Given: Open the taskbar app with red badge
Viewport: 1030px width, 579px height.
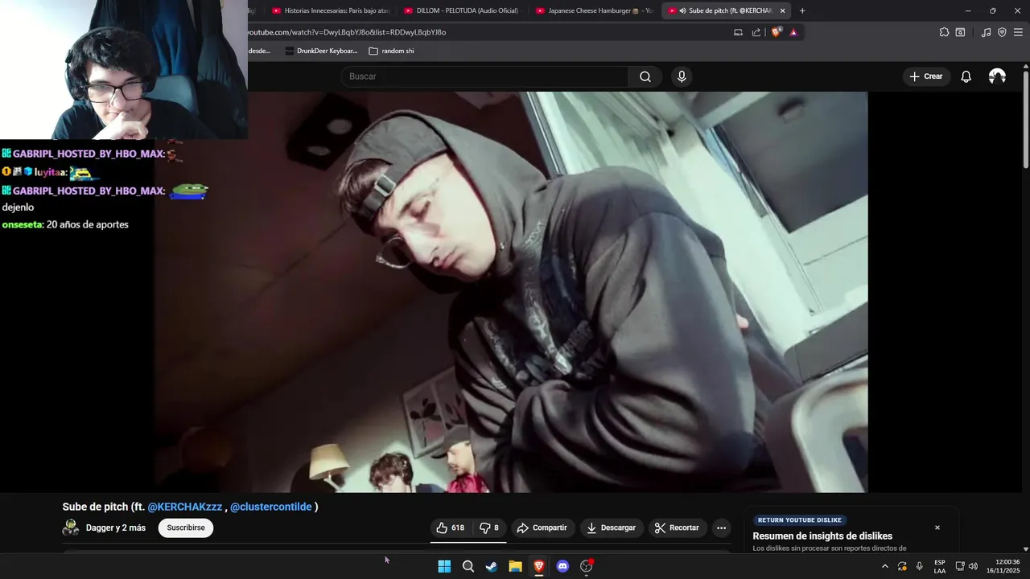Looking at the screenshot, I should (x=587, y=566).
